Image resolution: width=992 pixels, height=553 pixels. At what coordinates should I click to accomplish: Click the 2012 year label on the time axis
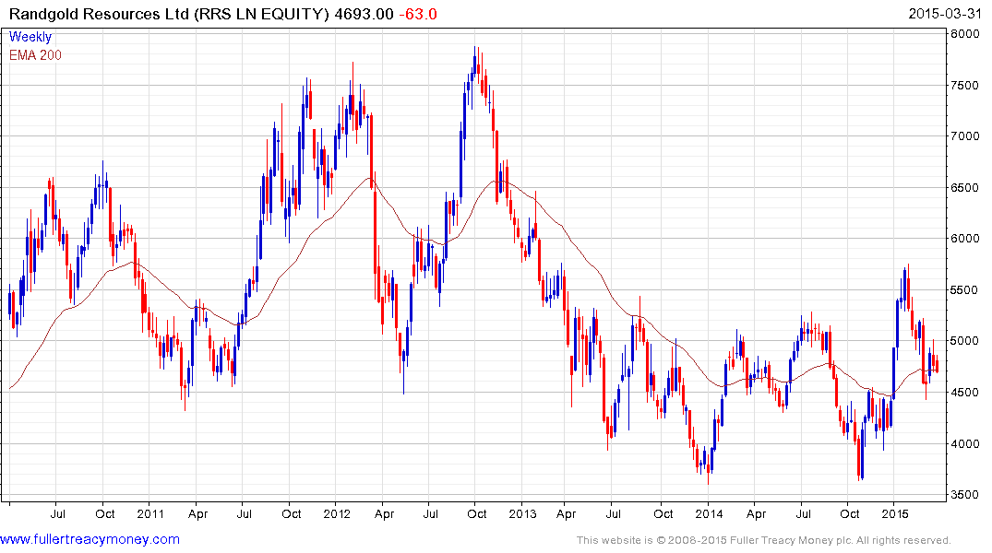(337, 513)
